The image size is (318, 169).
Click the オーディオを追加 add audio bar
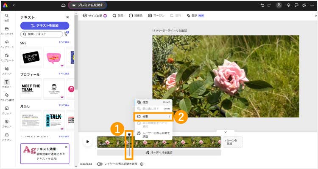point(159,153)
